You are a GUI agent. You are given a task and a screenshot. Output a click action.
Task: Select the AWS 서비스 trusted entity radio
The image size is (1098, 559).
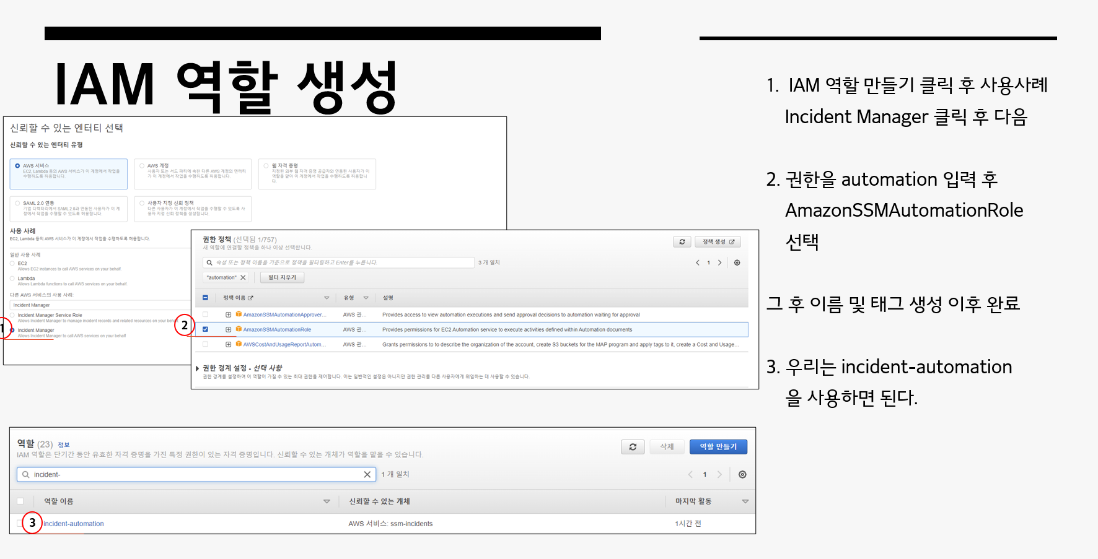tap(17, 166)
